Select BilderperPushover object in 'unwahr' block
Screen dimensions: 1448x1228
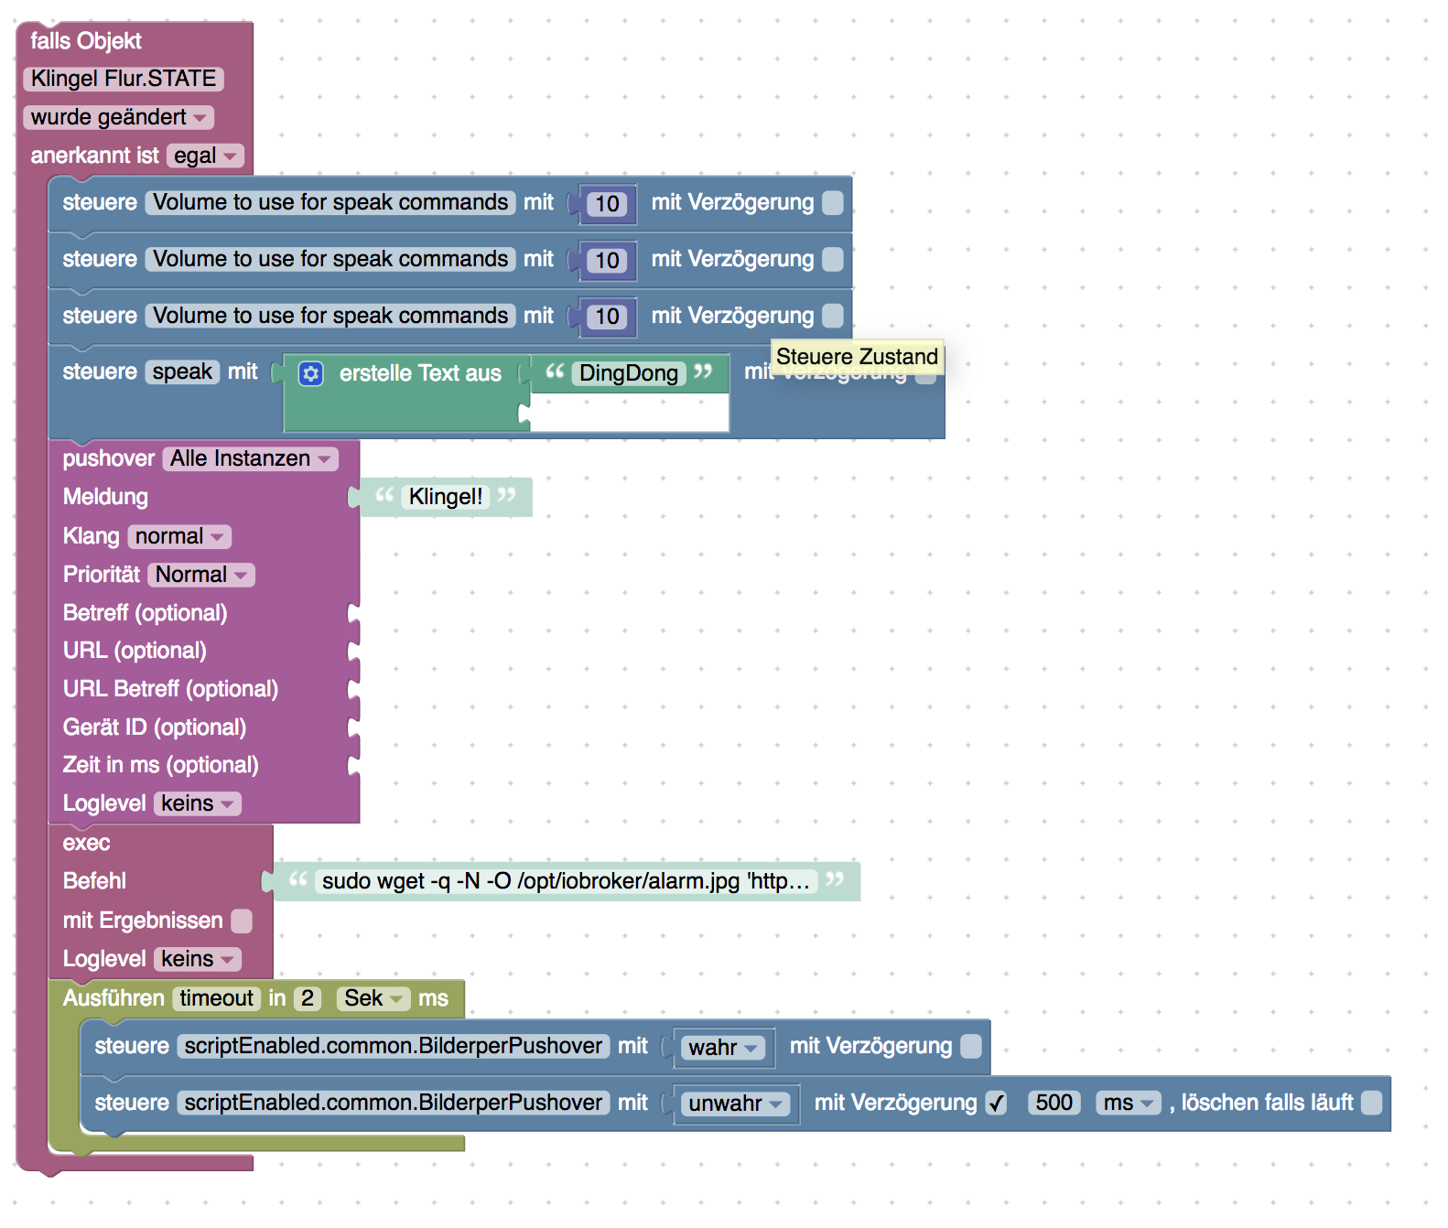(x=394, y=1103)
